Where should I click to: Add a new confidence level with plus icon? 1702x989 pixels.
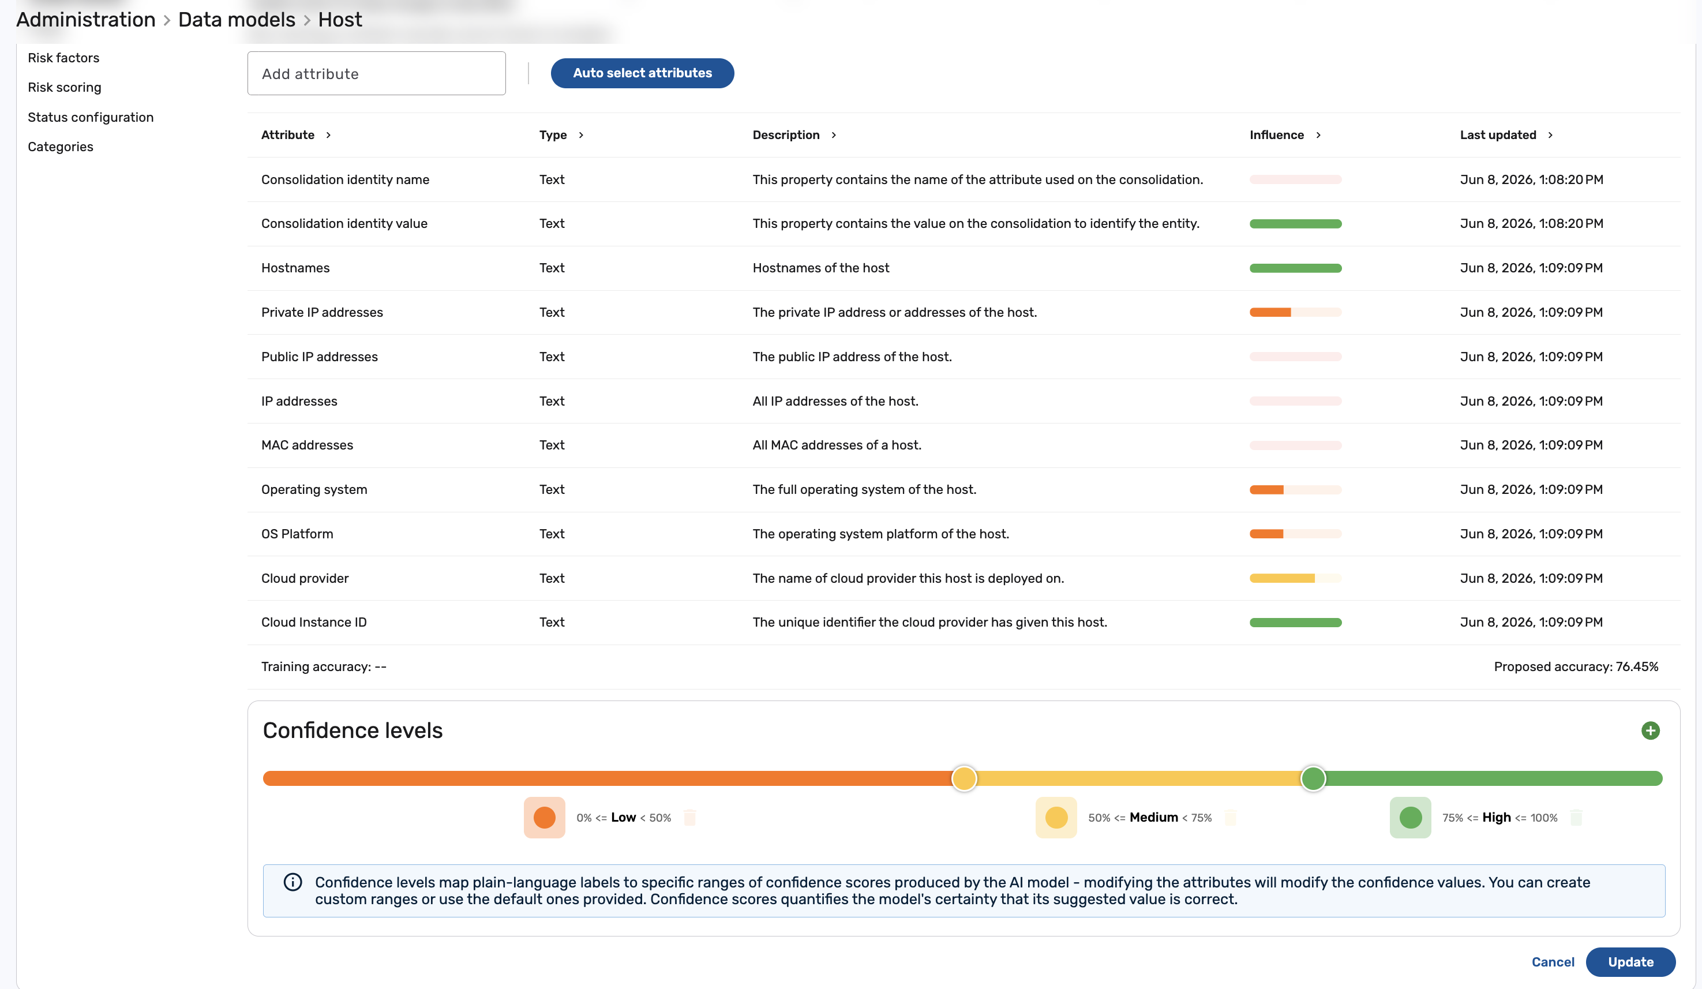pyautogui.click(x=1650, y=730)
